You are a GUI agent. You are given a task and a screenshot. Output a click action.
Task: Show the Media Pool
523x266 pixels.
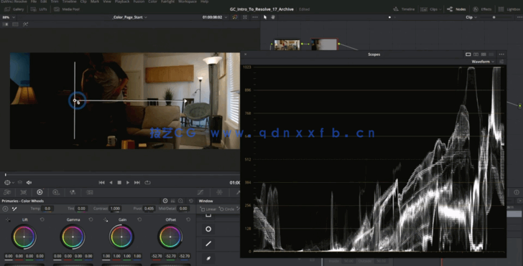[67, 9]
